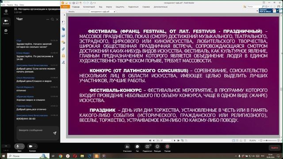Go to the next page in Foxit
This screenshot has height=159, width=283.
click(175, 140)
